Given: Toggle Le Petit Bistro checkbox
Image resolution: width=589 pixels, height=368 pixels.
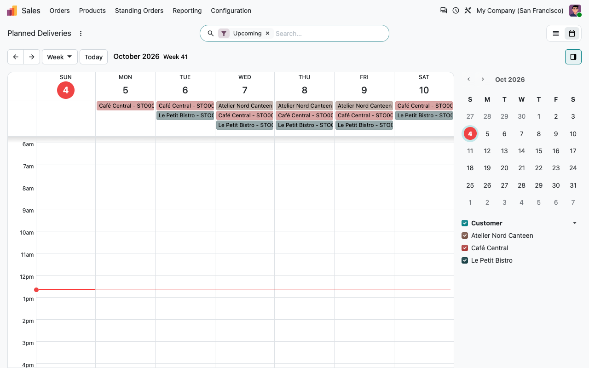Looking at the screenshot, I should (465, 260).
